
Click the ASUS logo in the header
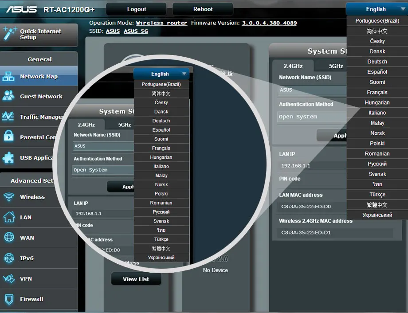[x=22, y=10]
